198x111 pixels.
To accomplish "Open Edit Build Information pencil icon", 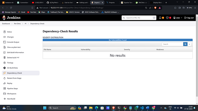I will click(5, 52).
